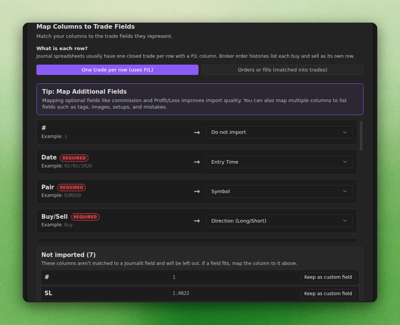Click the "Date" column name
400x325 pixels.
49,157
